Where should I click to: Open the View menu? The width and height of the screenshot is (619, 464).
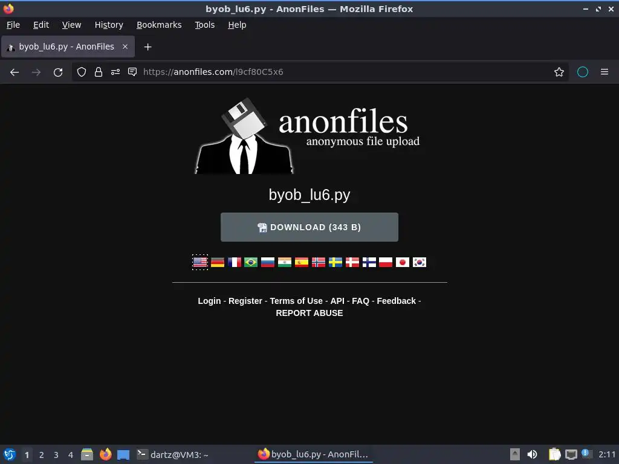(x=71, y=25)
